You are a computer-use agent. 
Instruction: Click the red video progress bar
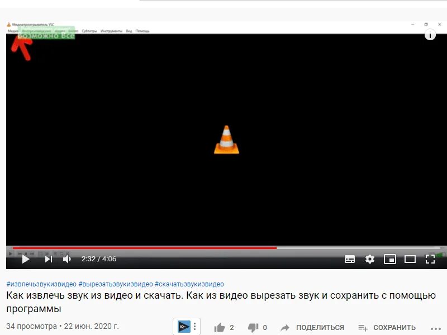(x=145, y=248)
